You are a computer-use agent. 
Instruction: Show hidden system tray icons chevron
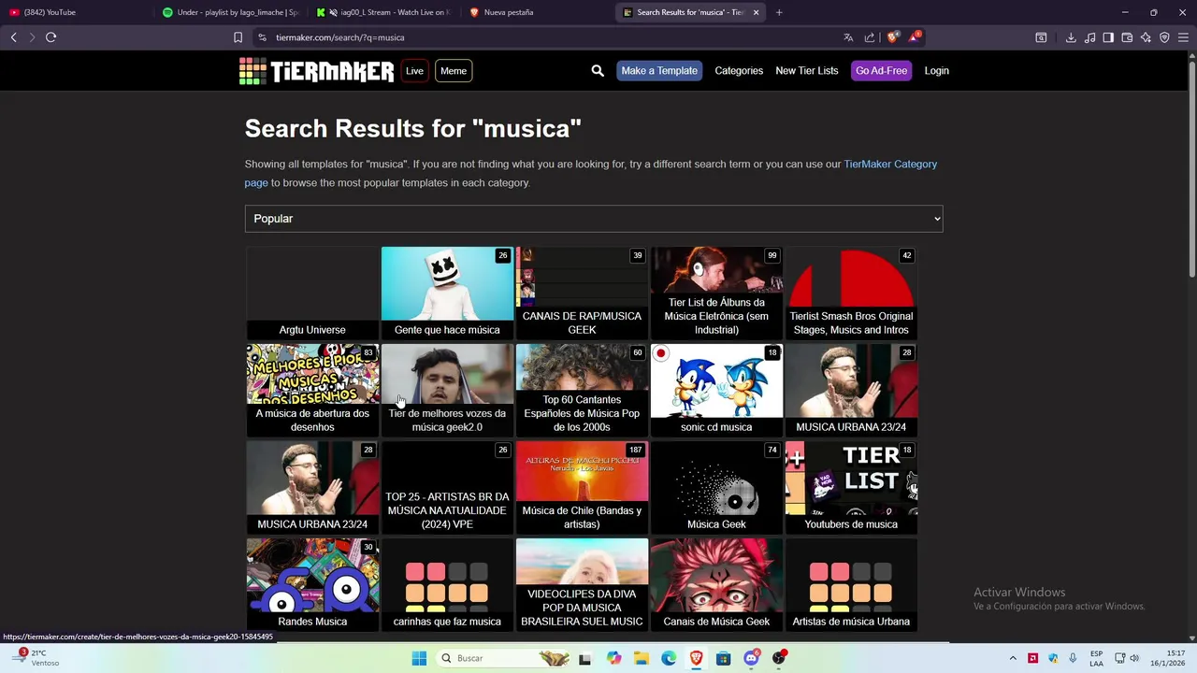[x=1012, y=658]
